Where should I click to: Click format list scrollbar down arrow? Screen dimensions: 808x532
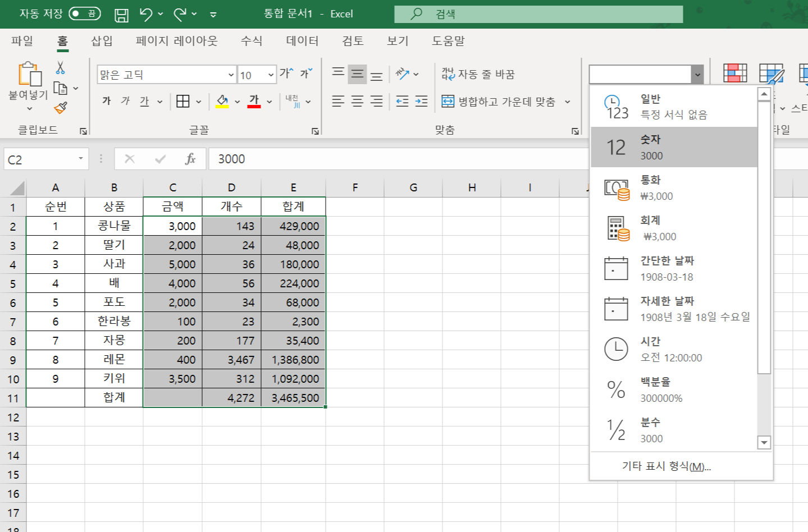coord(764,443)
